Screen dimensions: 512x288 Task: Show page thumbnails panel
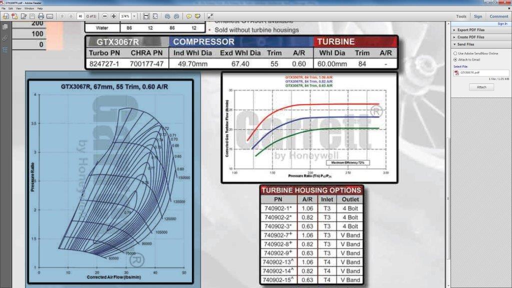point(5,26)
